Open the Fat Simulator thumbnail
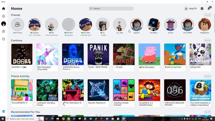215x121 pixels. [x=149, y=54]
